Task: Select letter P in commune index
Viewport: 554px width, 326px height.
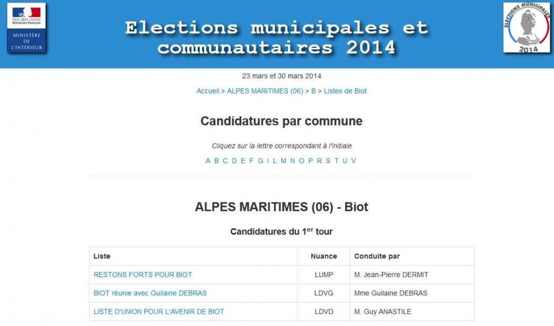Action: 310,161
